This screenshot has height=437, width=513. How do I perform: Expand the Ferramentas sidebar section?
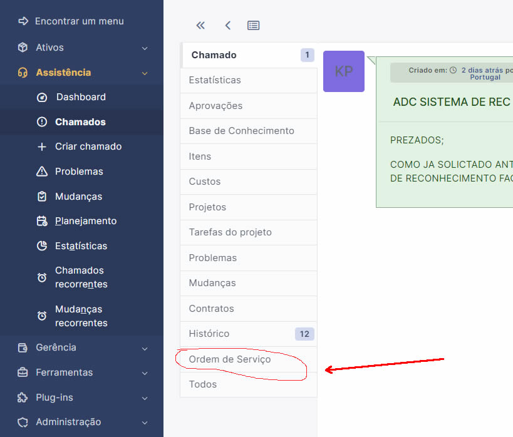(145, 373)
